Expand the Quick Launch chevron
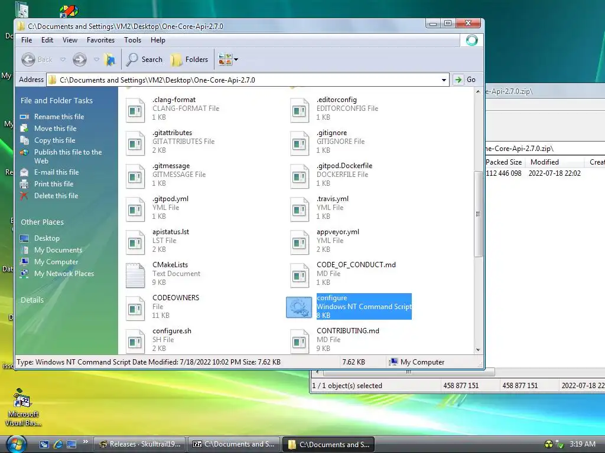The width and height of the screenshot is (605, 453). (x=85, y=442)
